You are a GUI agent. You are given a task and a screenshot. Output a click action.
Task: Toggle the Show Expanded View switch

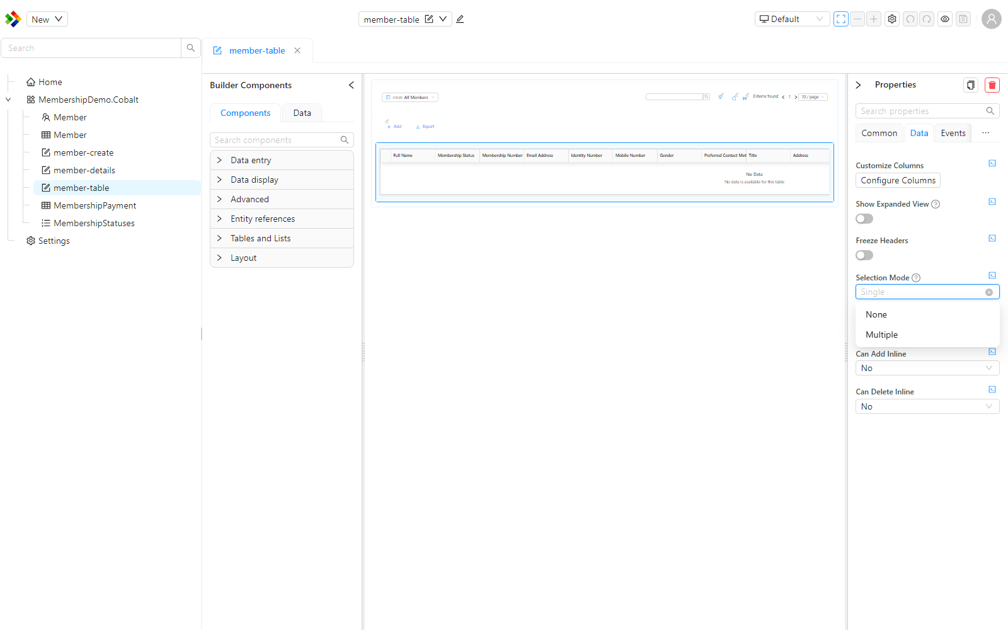(864, 219)
